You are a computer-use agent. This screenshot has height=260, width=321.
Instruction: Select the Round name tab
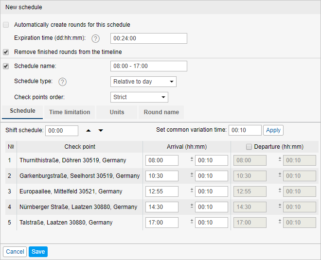161,112
